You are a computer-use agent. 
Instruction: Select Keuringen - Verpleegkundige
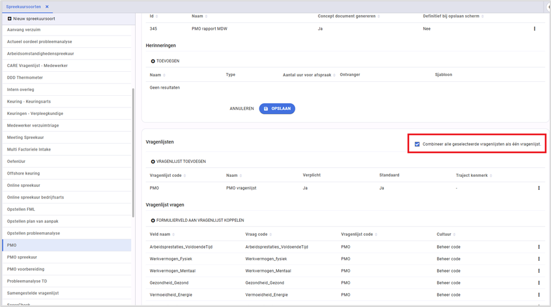click(x=67, y=114)
